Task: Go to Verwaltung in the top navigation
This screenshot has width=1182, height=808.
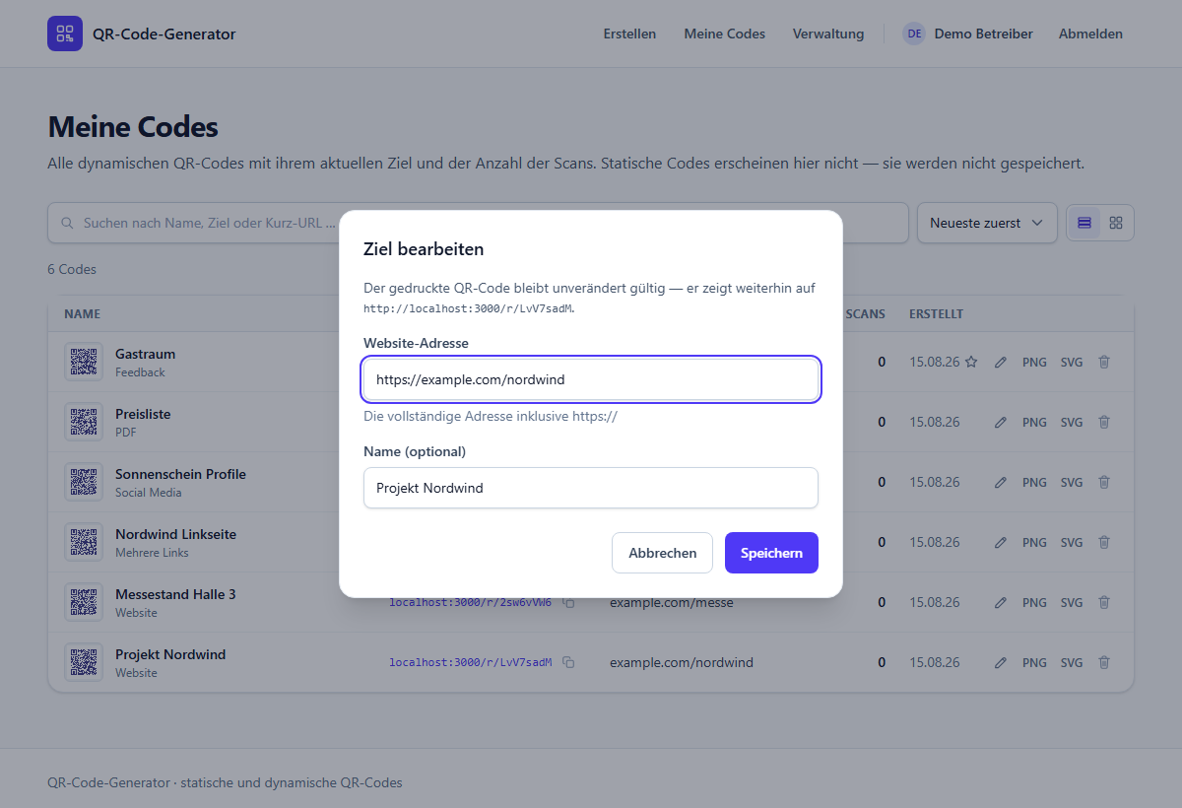Action: click(x=828, y=34)
